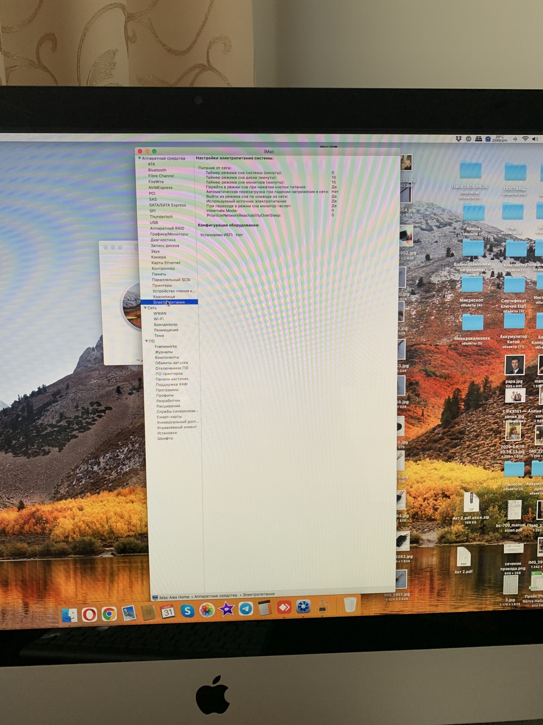The height and width of the screenshot is (725, 543).
Task: Open the Bluetooth menu bar icon
Action: [x=515, y=139]
